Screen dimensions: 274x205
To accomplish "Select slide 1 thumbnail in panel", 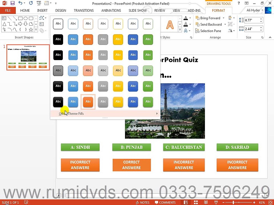I will [28, 57].
